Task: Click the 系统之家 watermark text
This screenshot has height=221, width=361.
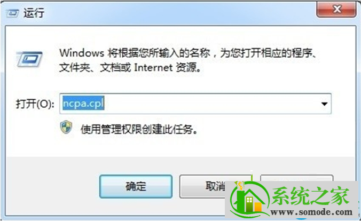Action: point(311,196)
